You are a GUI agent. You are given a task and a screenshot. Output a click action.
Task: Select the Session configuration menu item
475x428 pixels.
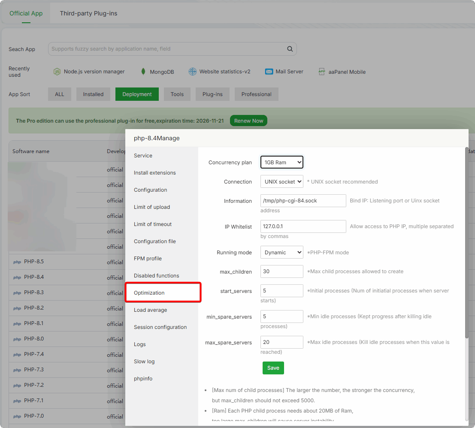coord(160,327)
